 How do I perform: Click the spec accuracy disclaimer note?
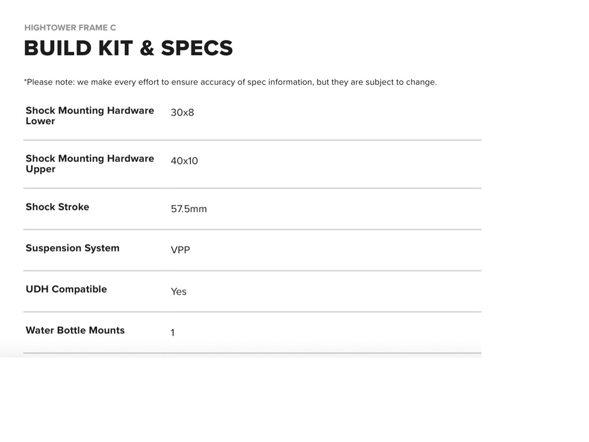(230, 82)
